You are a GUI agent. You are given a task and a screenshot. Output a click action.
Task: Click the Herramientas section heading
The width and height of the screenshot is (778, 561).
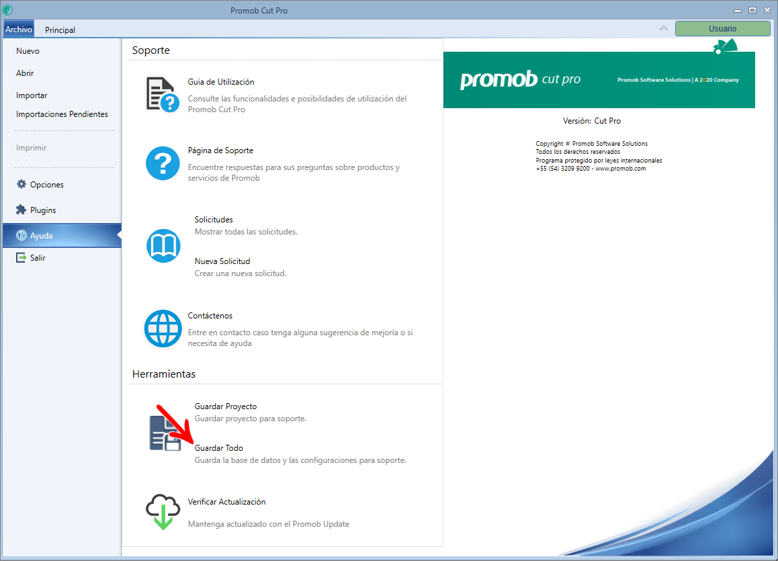pos(164,374)
